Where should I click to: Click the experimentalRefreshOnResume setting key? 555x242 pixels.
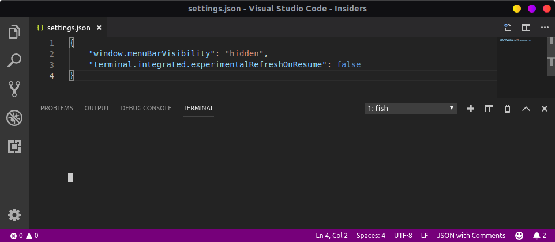(207, 65)
